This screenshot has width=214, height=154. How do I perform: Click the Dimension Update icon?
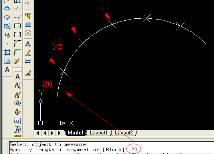28,62
